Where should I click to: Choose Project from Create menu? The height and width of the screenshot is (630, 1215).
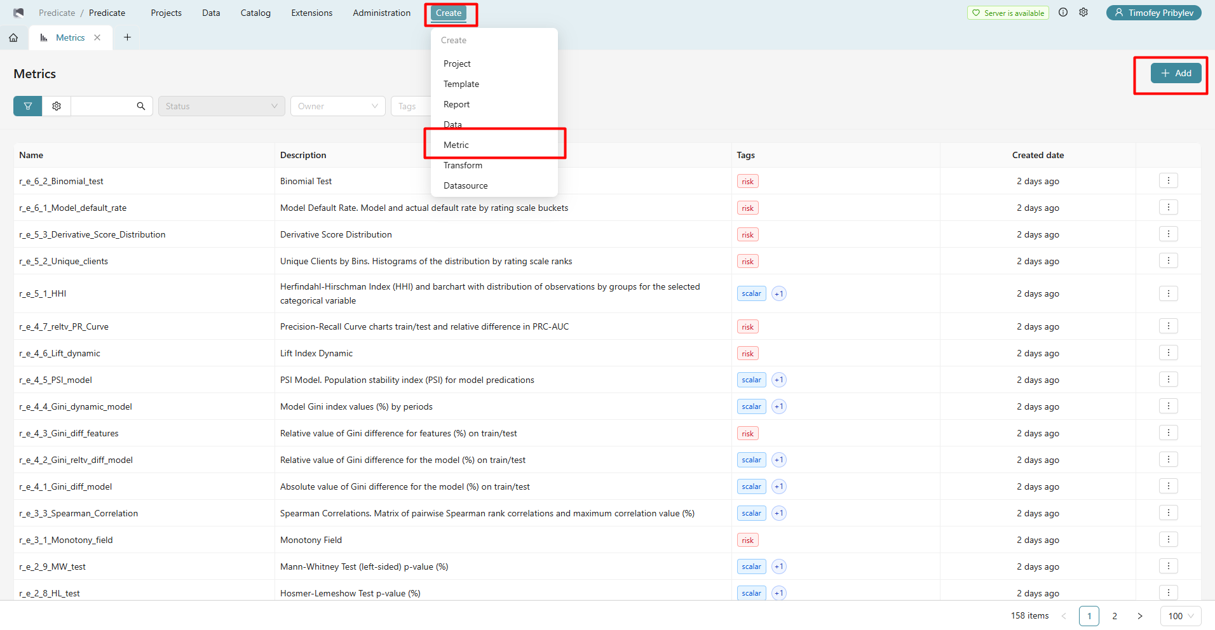point(494,64)
